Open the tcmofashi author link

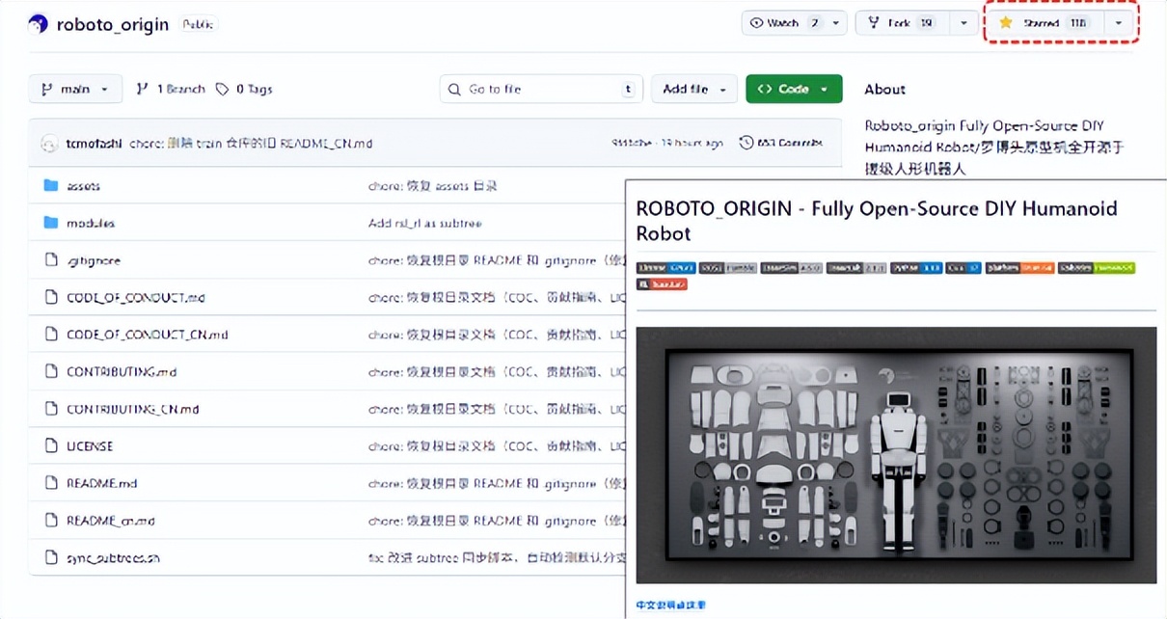click(94, 144)
